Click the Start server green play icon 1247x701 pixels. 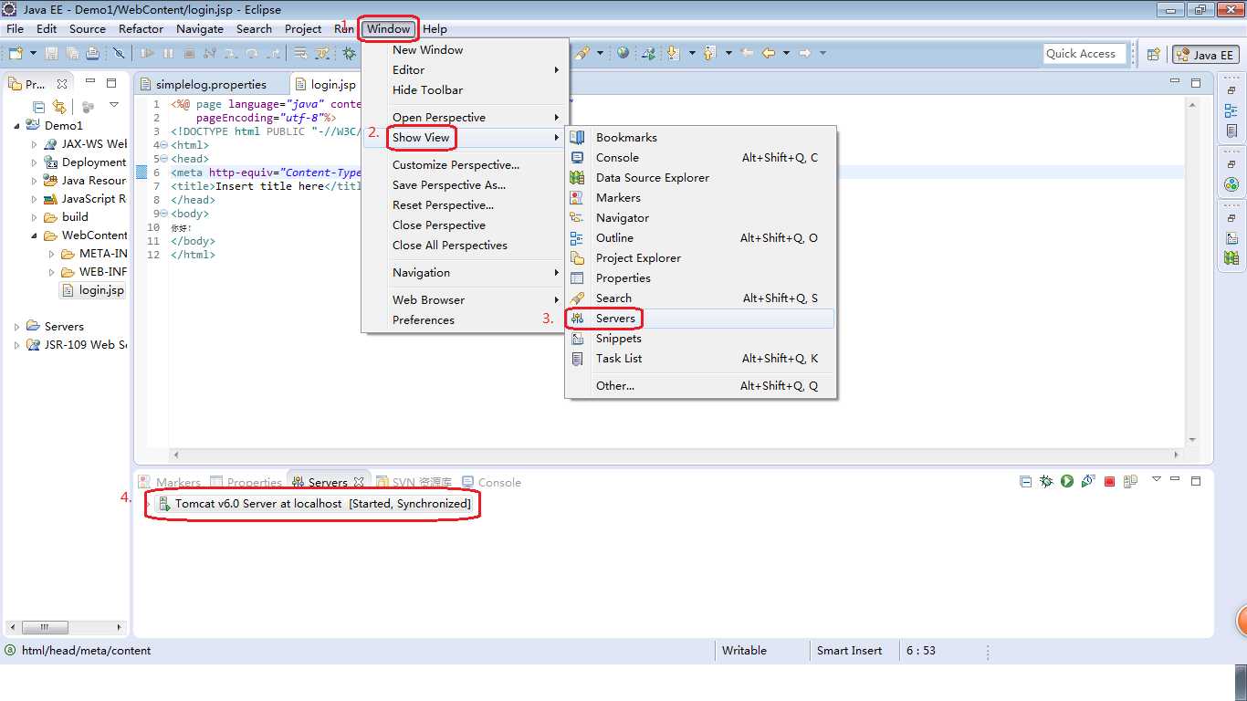[x=1066, y=481]
